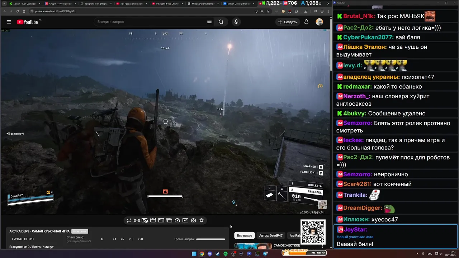This screenshot has height=258, width=459.
Task: Click the lightning boost icon in the player toolbar
Action: tap(137, 220)
